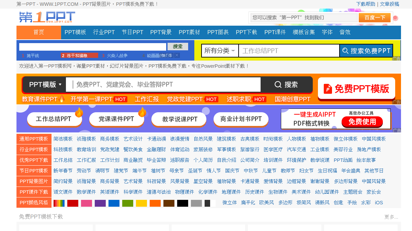
Task: Click 更多... link beside 免费PPT模板下载
Action: click(391, 217)
